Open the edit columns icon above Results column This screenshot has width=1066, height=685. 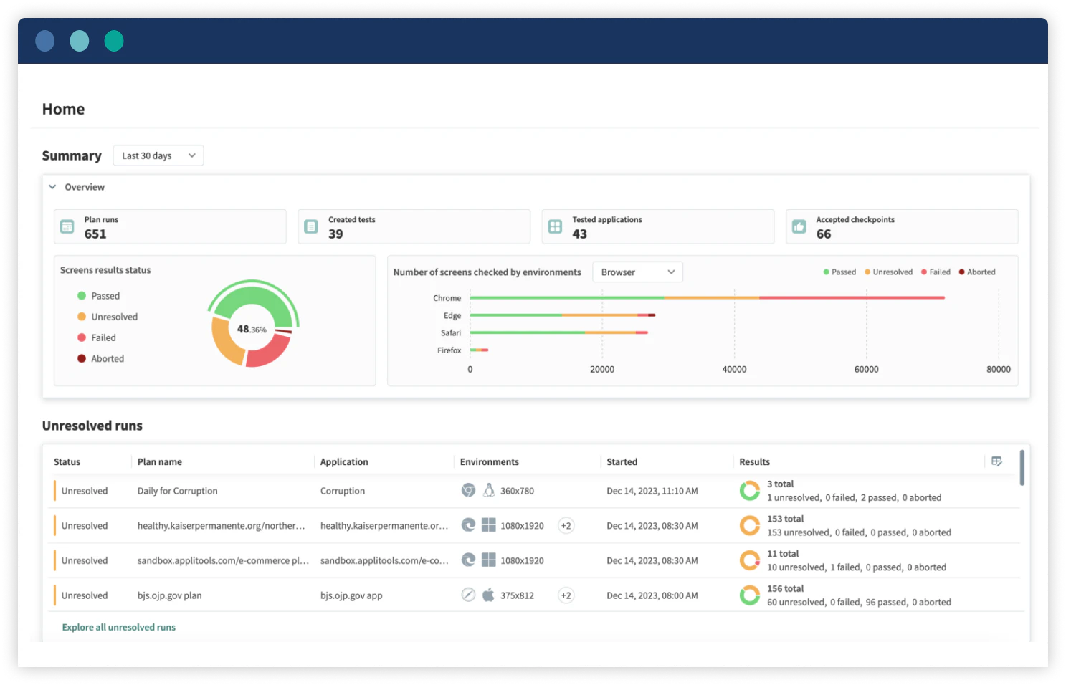997,462
